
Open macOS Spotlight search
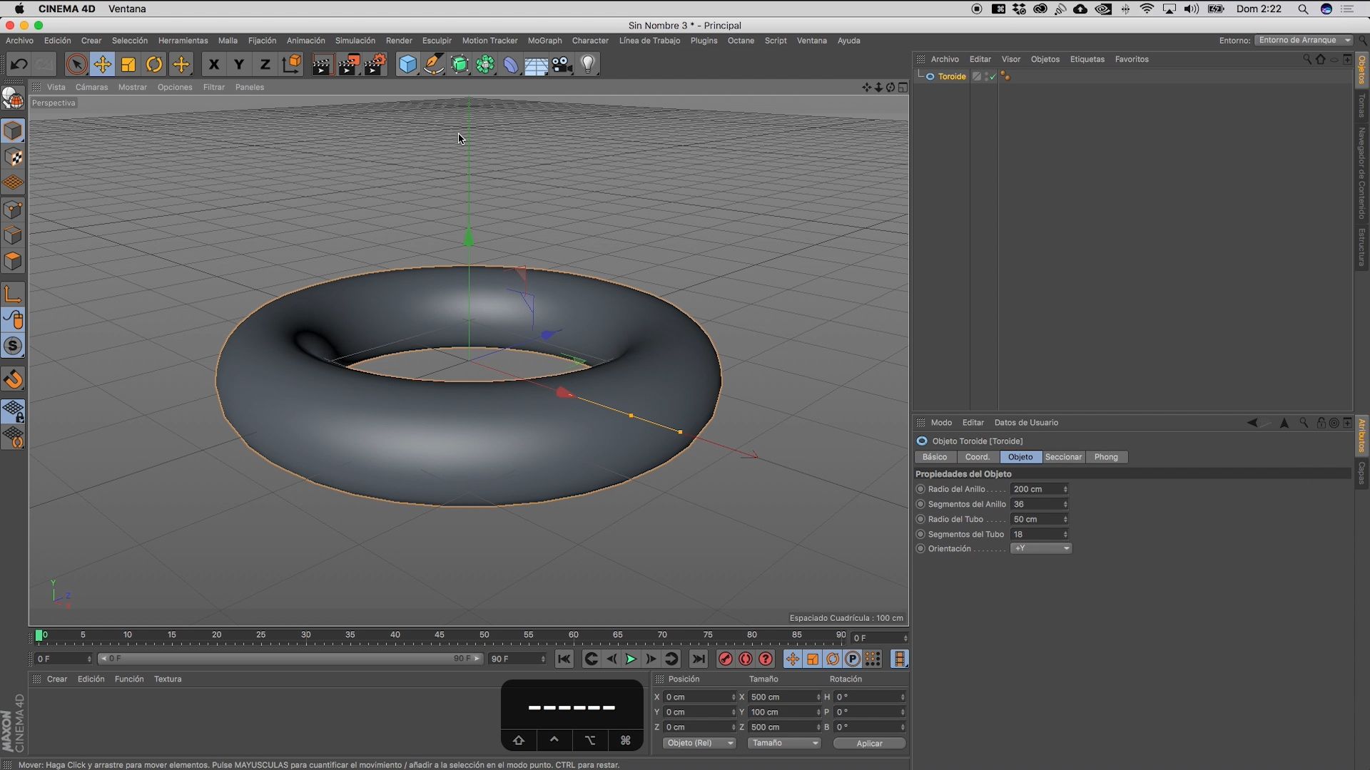pyautogui.click(x=1303, y=9)
